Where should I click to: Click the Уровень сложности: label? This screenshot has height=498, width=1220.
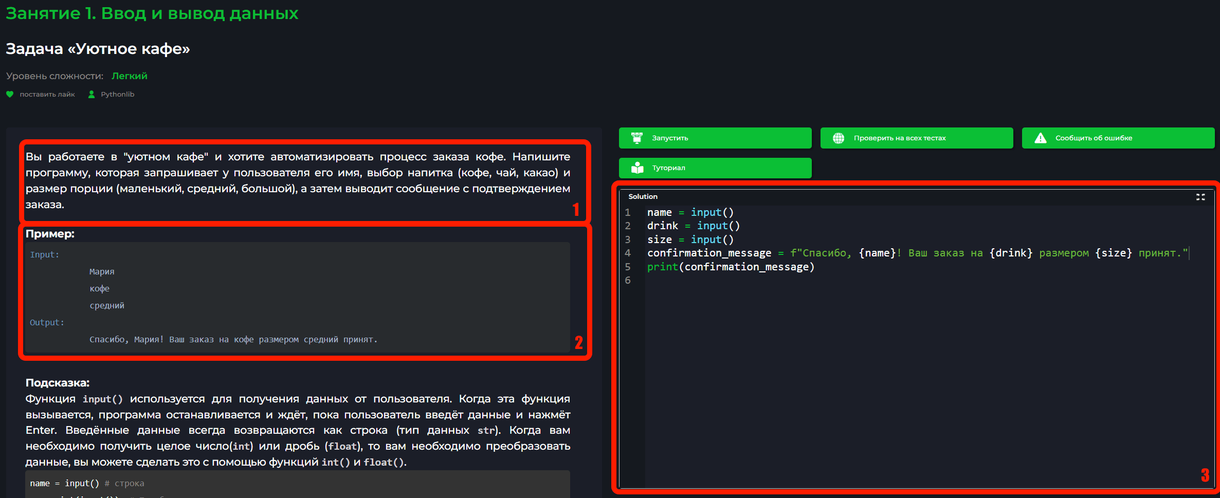point(54,76)
